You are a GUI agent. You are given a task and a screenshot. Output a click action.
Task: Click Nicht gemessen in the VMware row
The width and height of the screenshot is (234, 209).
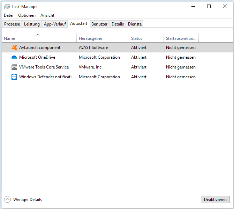181,67
